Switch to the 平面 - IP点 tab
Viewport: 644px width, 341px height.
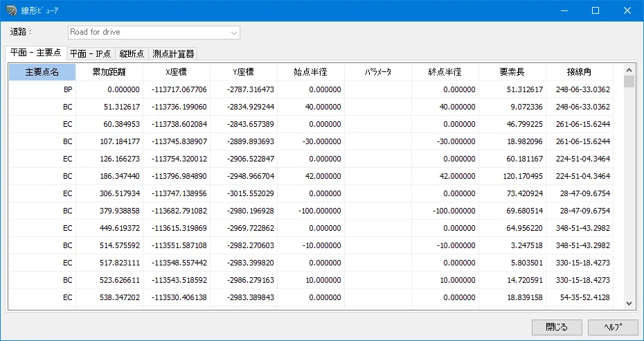pyautogui.click(x=90, y=53)
